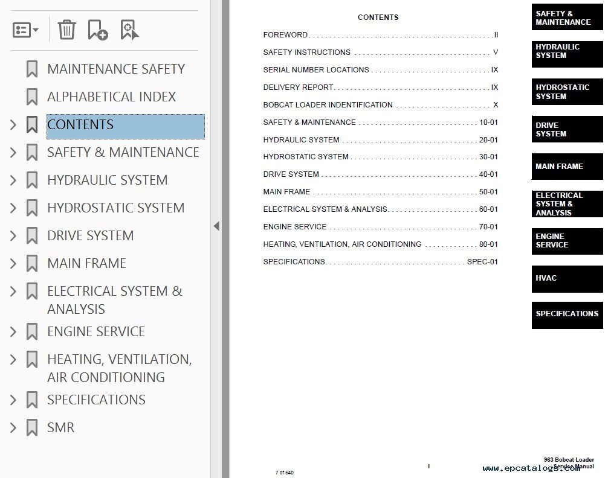
Task: Click the bookmark icon beside MAINTENANCE SAFETY
Action: point(32,69)
